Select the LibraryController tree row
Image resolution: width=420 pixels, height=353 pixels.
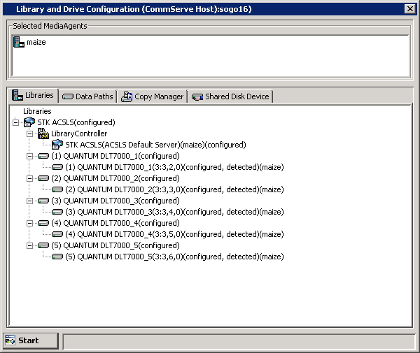pyautogui.click(x=79, y=134)
